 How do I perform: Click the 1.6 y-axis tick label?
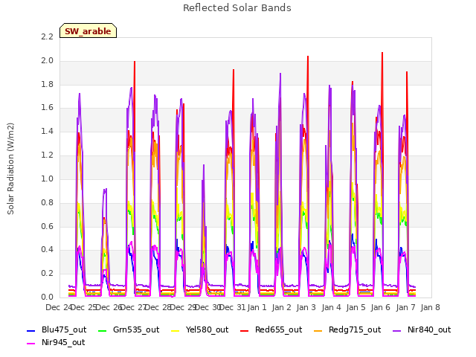click(x=47, y=107)
